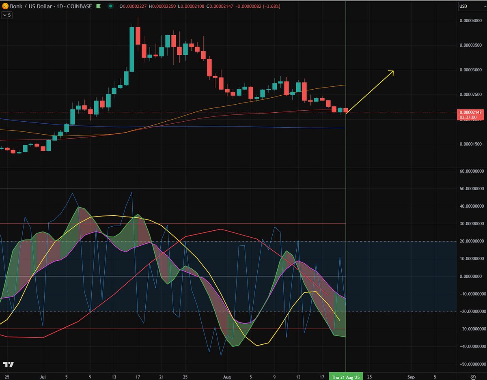Click the Bonk coin logo icon

click(5, 6)
